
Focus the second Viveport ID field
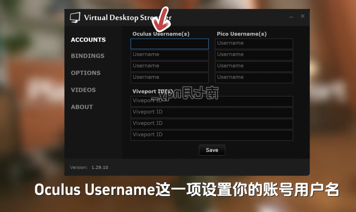(x=212, y=113)
